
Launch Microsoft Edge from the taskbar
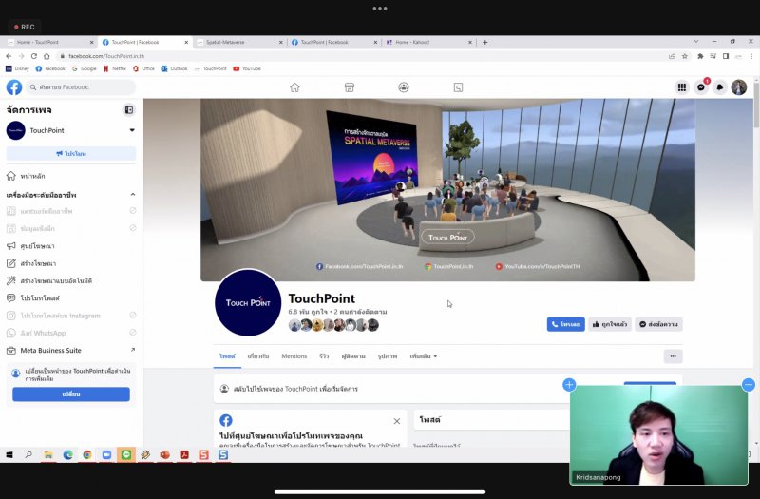point(67,455)
